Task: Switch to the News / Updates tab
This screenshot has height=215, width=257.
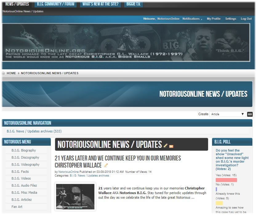Action: 17,4
